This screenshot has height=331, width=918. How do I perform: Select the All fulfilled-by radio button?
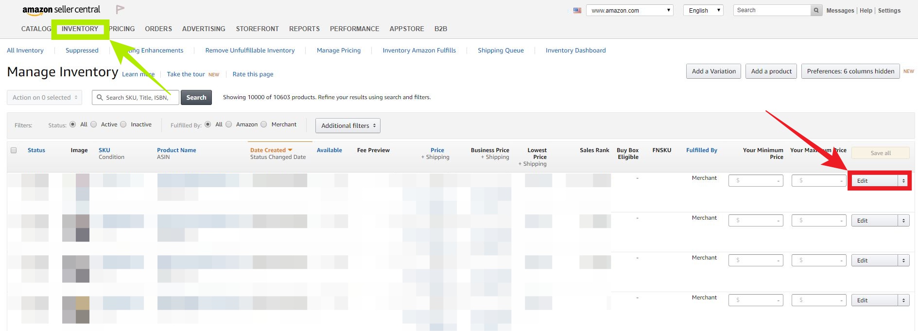(208, 124)
